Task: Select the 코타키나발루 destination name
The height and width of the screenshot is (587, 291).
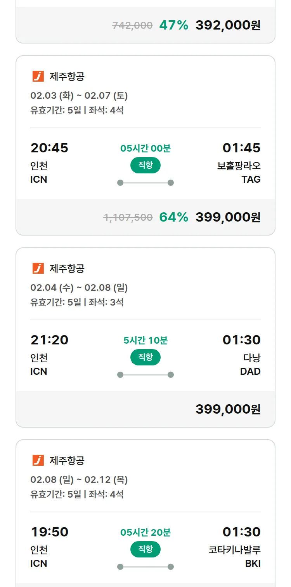Action: pyautogui.click(x=234, y=550)
